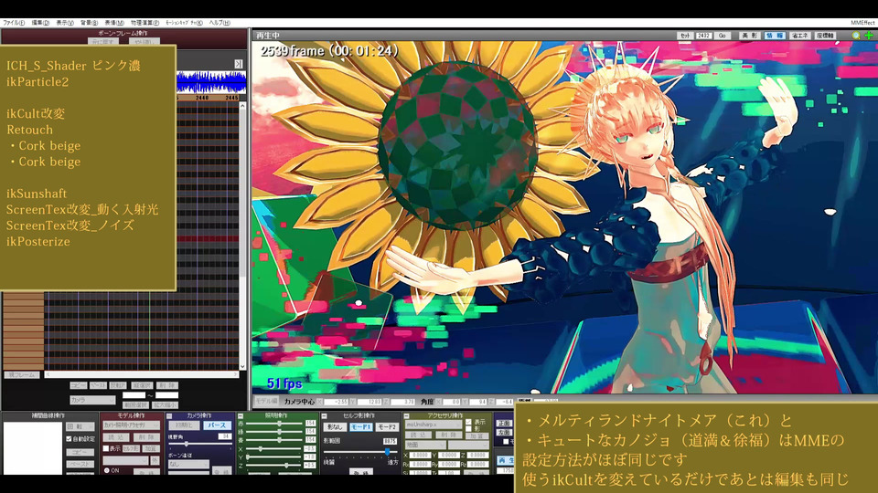Click the green plus move-view icon
The height and width of the screenshot is (493, 878).
[869, 36]
